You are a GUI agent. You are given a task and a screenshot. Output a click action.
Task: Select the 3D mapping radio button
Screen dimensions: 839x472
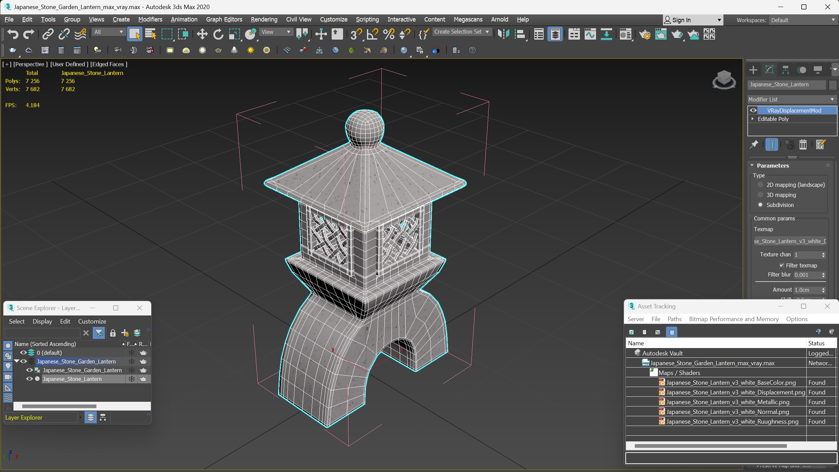[x=760, y=195]
